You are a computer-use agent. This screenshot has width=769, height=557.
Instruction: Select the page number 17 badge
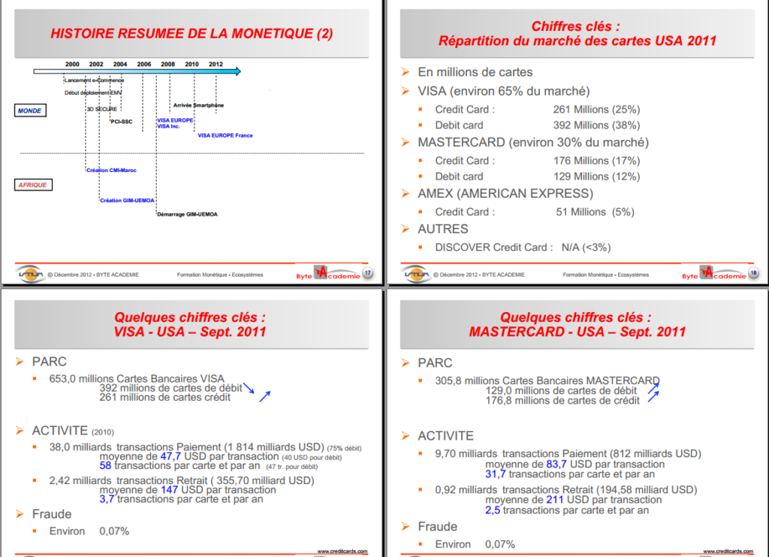point(367,273)
